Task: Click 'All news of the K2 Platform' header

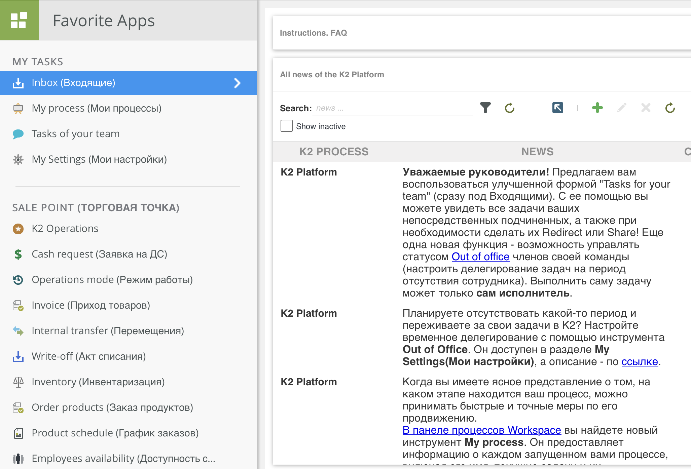Action: pyautogui.click(x=332, y=75)
